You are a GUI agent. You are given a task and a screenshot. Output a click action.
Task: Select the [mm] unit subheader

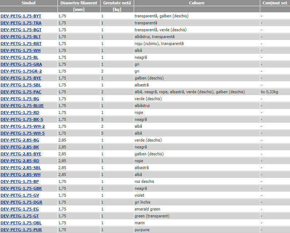79,9
